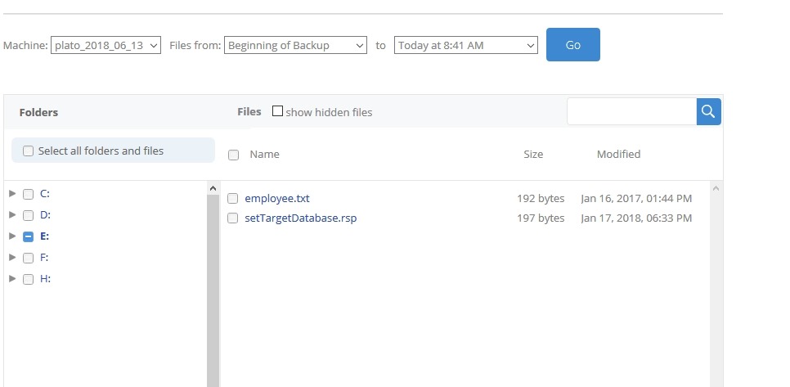
Task: Select the setTargetDatabase.rsp checkbox
Action: pyautogui.click(x=233, y=218)
